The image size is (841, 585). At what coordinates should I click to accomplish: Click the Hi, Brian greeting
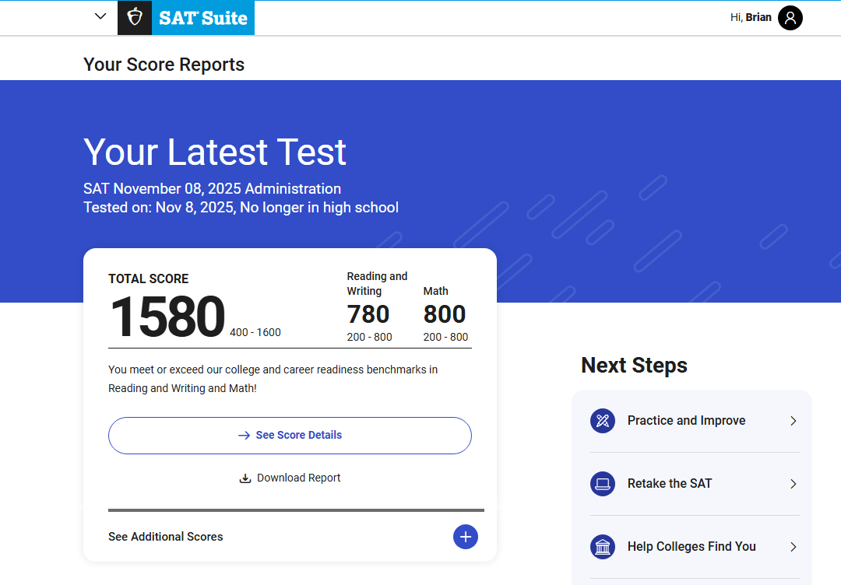(751, 18)
